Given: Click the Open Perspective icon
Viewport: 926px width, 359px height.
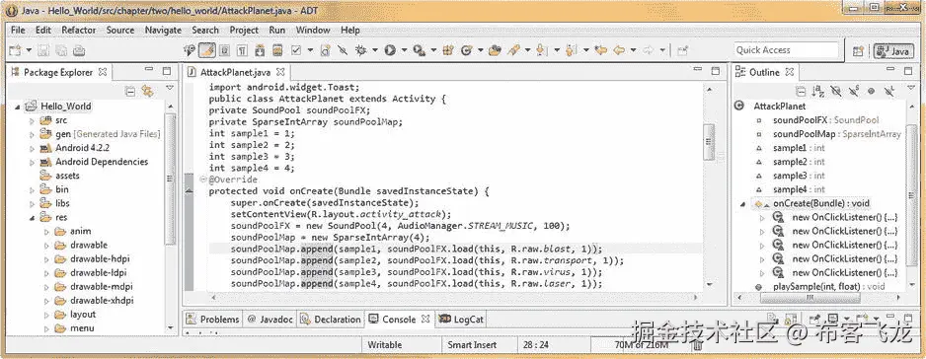Looking at the screenshot, I should tap(858, 51).
